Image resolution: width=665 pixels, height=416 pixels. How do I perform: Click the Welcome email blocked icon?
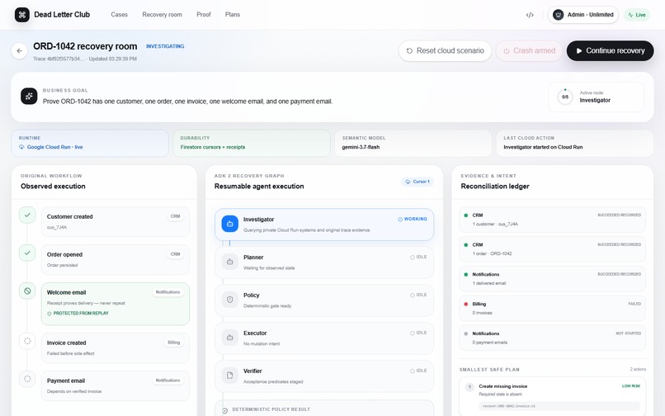point(27,291)
